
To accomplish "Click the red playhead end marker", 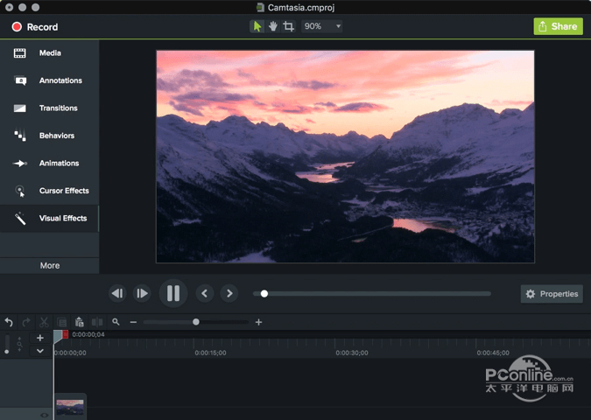I will [66, 334].
